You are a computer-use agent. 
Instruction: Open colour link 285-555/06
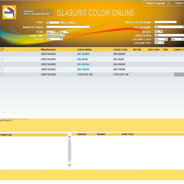pos(83,64)
